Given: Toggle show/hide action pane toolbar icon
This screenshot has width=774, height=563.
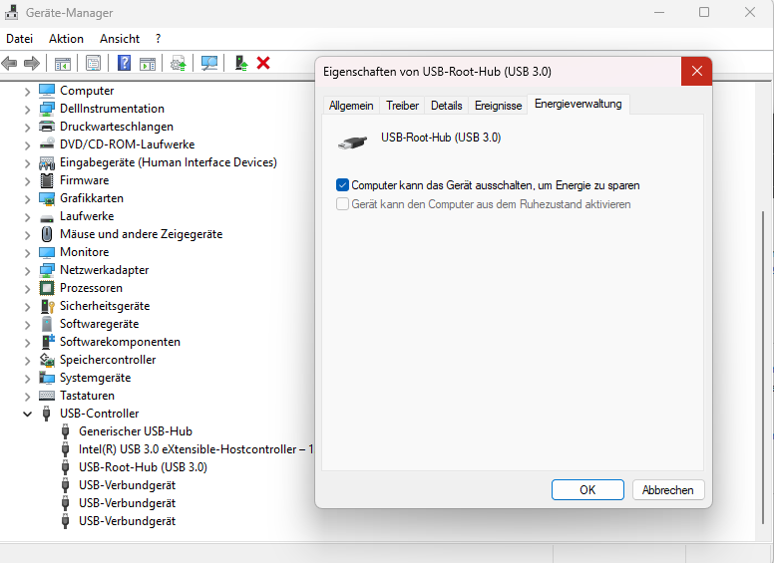Looking at the screenshot, I should click(x=147, y=63).
